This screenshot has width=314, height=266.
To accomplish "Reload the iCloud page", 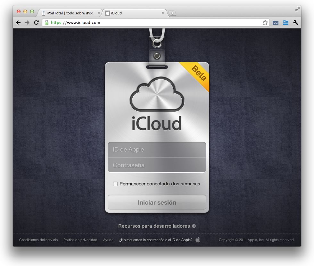I will coord(36,23).
